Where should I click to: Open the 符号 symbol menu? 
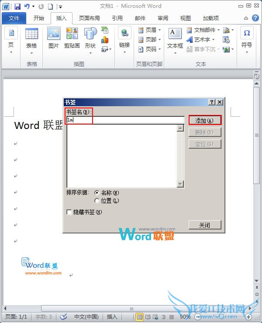tap(247, 40)
